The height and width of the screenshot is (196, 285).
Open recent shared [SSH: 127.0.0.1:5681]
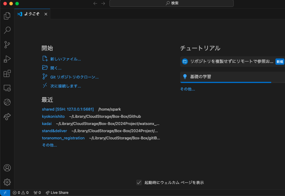point(68,109)
